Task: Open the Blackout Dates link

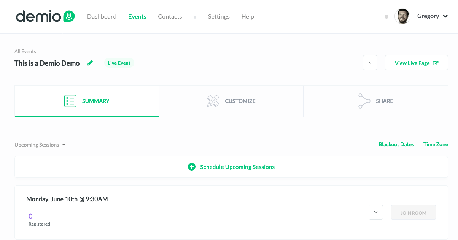Action: coord(396,144)
